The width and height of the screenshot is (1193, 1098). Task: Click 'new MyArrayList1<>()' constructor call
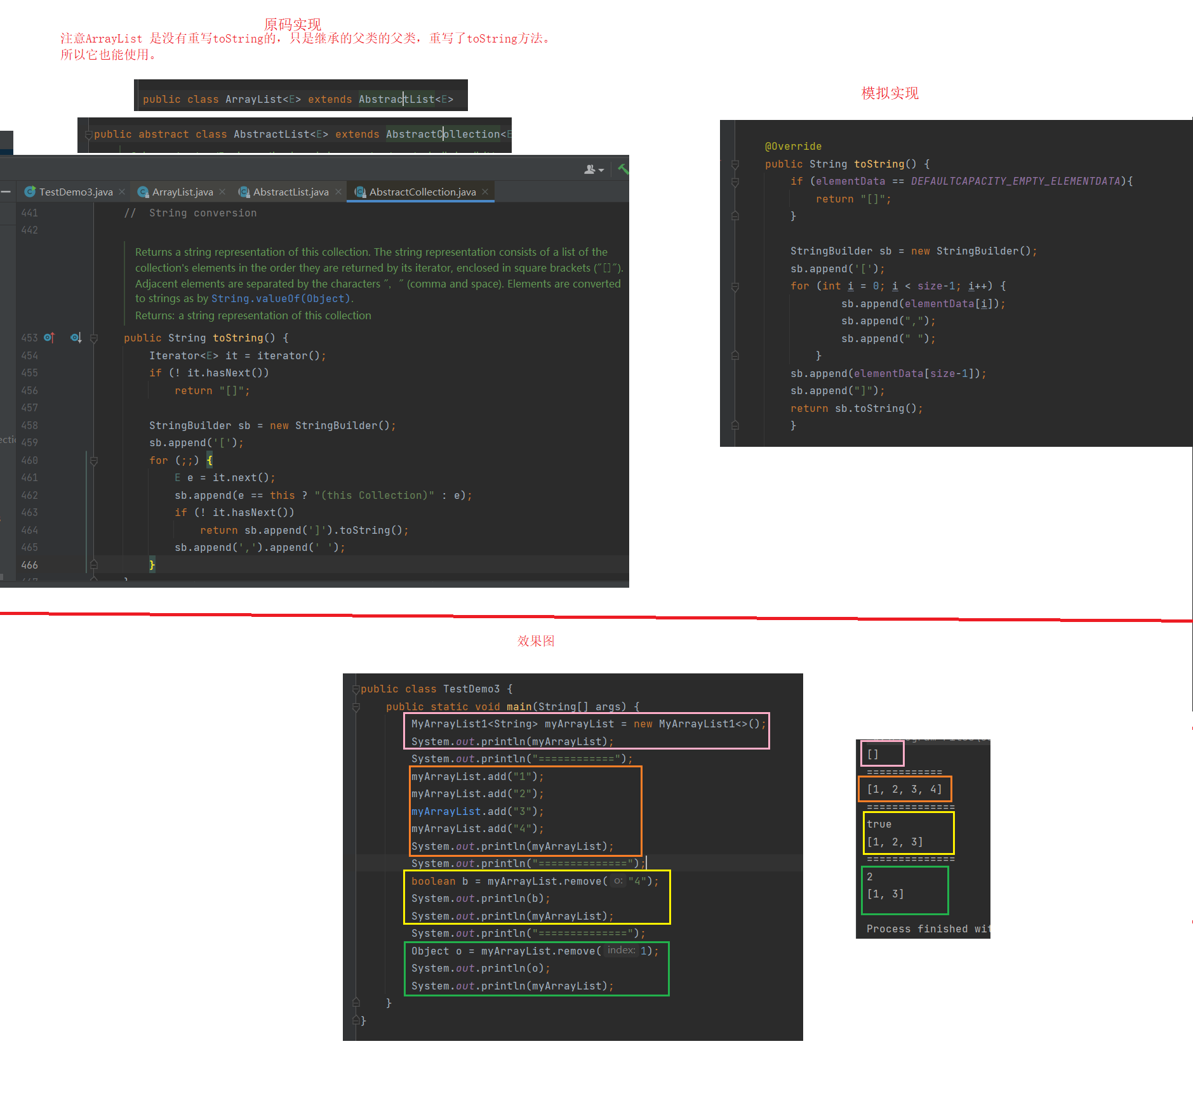(x=697, y=724)
